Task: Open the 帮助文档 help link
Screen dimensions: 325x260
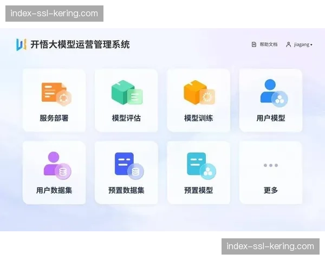Action: pos(269,44)
